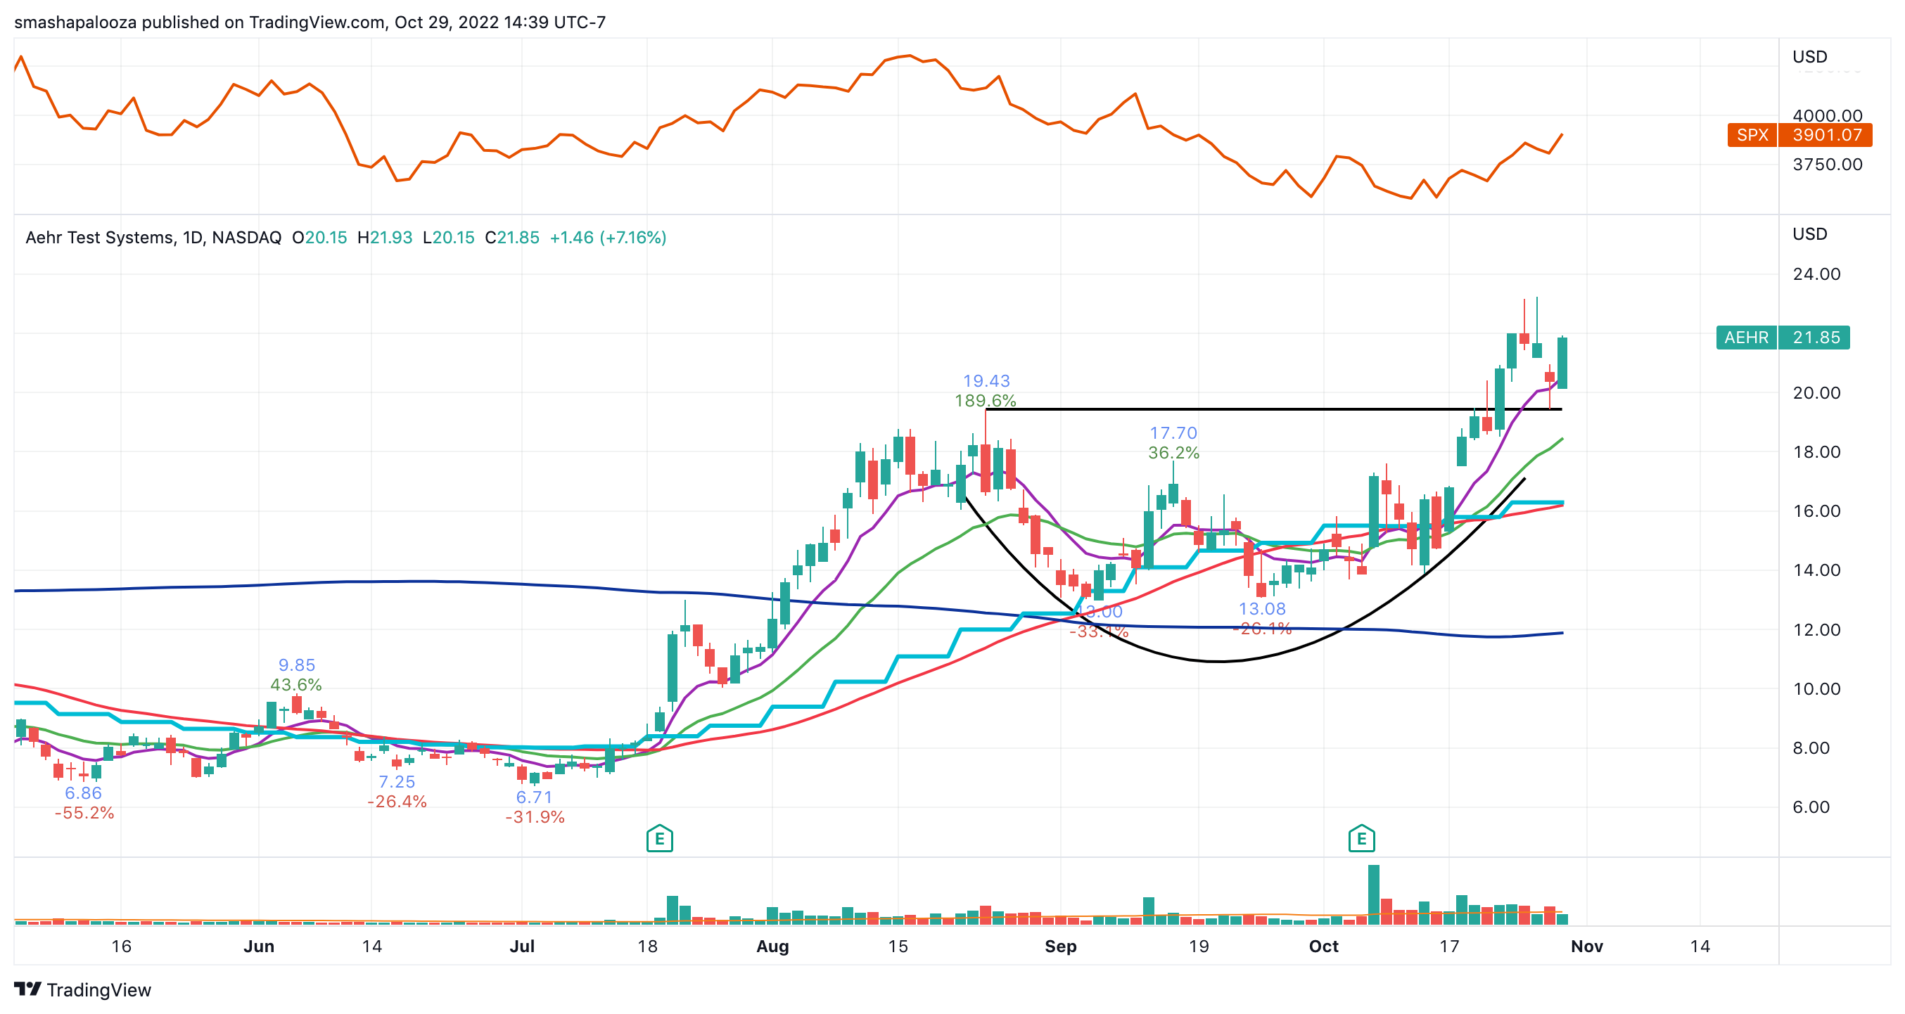Click the 6.86 pivot low label
This screenshot has width=1905, height=1014.
pyautogui.click(x=83, y=793)
